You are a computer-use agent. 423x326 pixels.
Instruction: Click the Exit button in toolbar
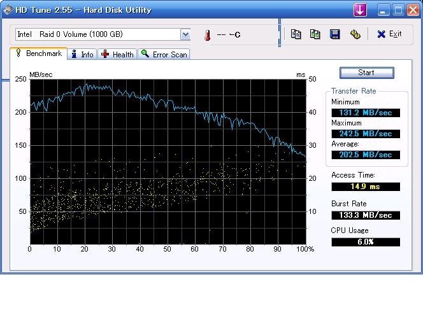[389, 34]
